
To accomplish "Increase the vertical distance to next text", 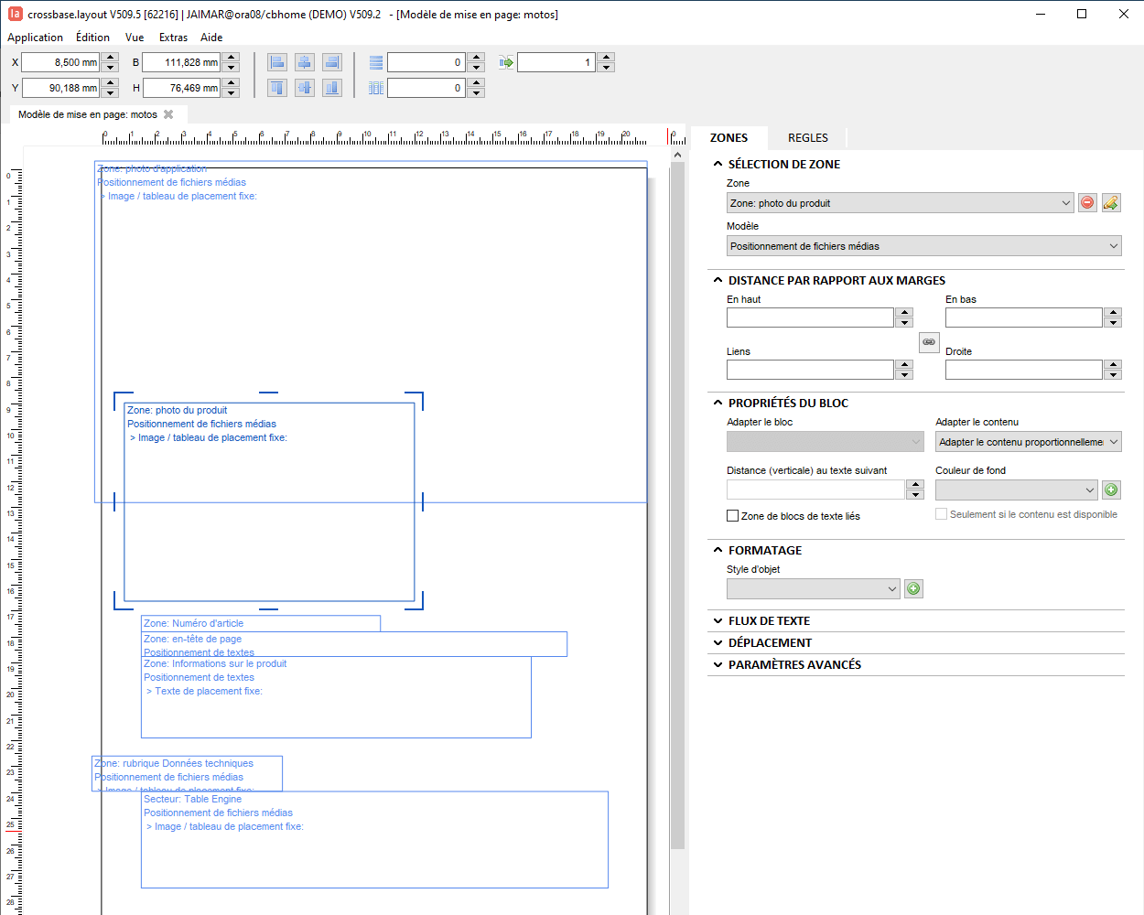I will point(915,485).
